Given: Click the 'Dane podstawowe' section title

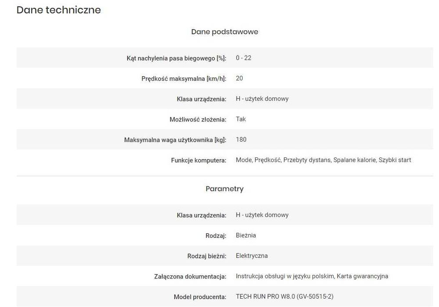Looking at the screenshot, I should tap(224, 32).
